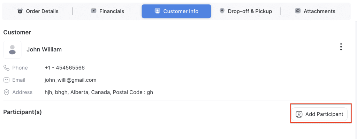357x139 pixels.
Task: Click the phone number +1 - 454565566
Action: 64,67
